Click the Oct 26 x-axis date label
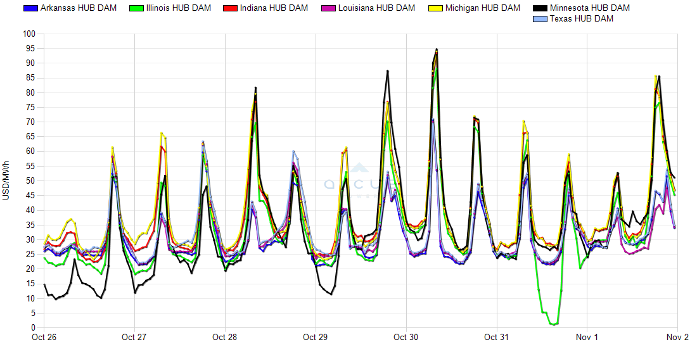 point(44,338)
